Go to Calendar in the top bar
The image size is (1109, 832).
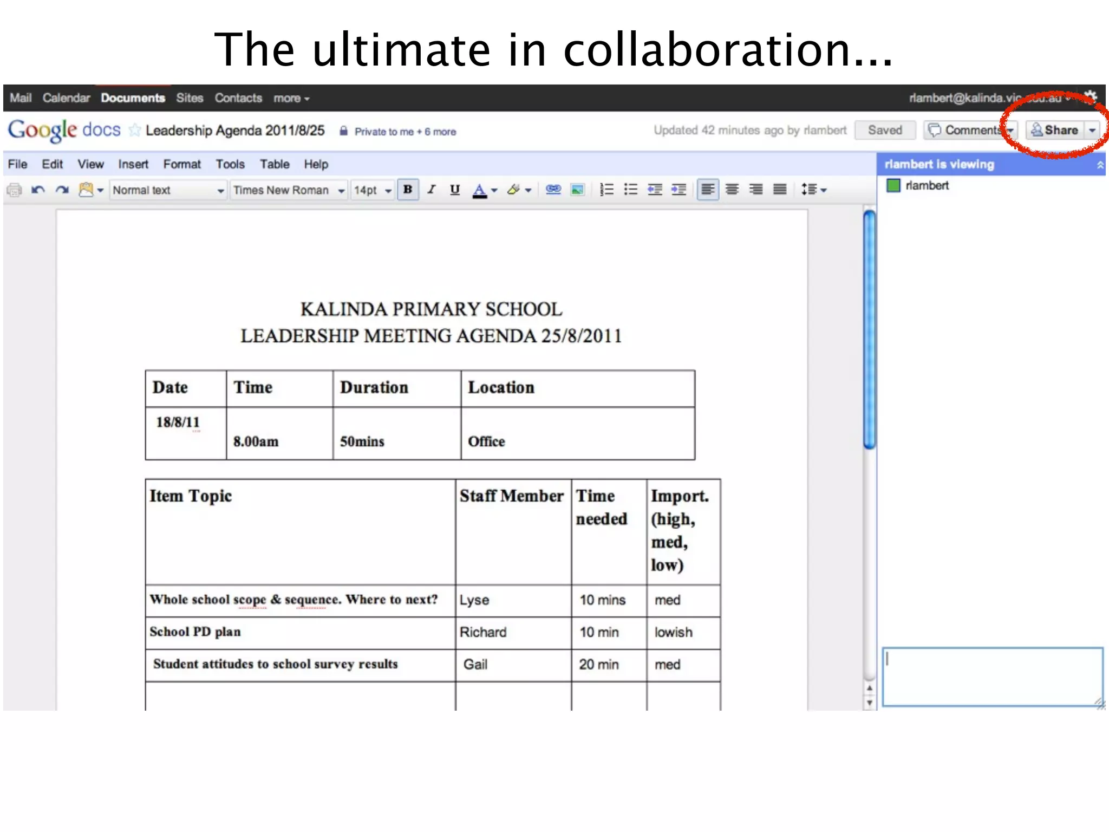(66, 98)
